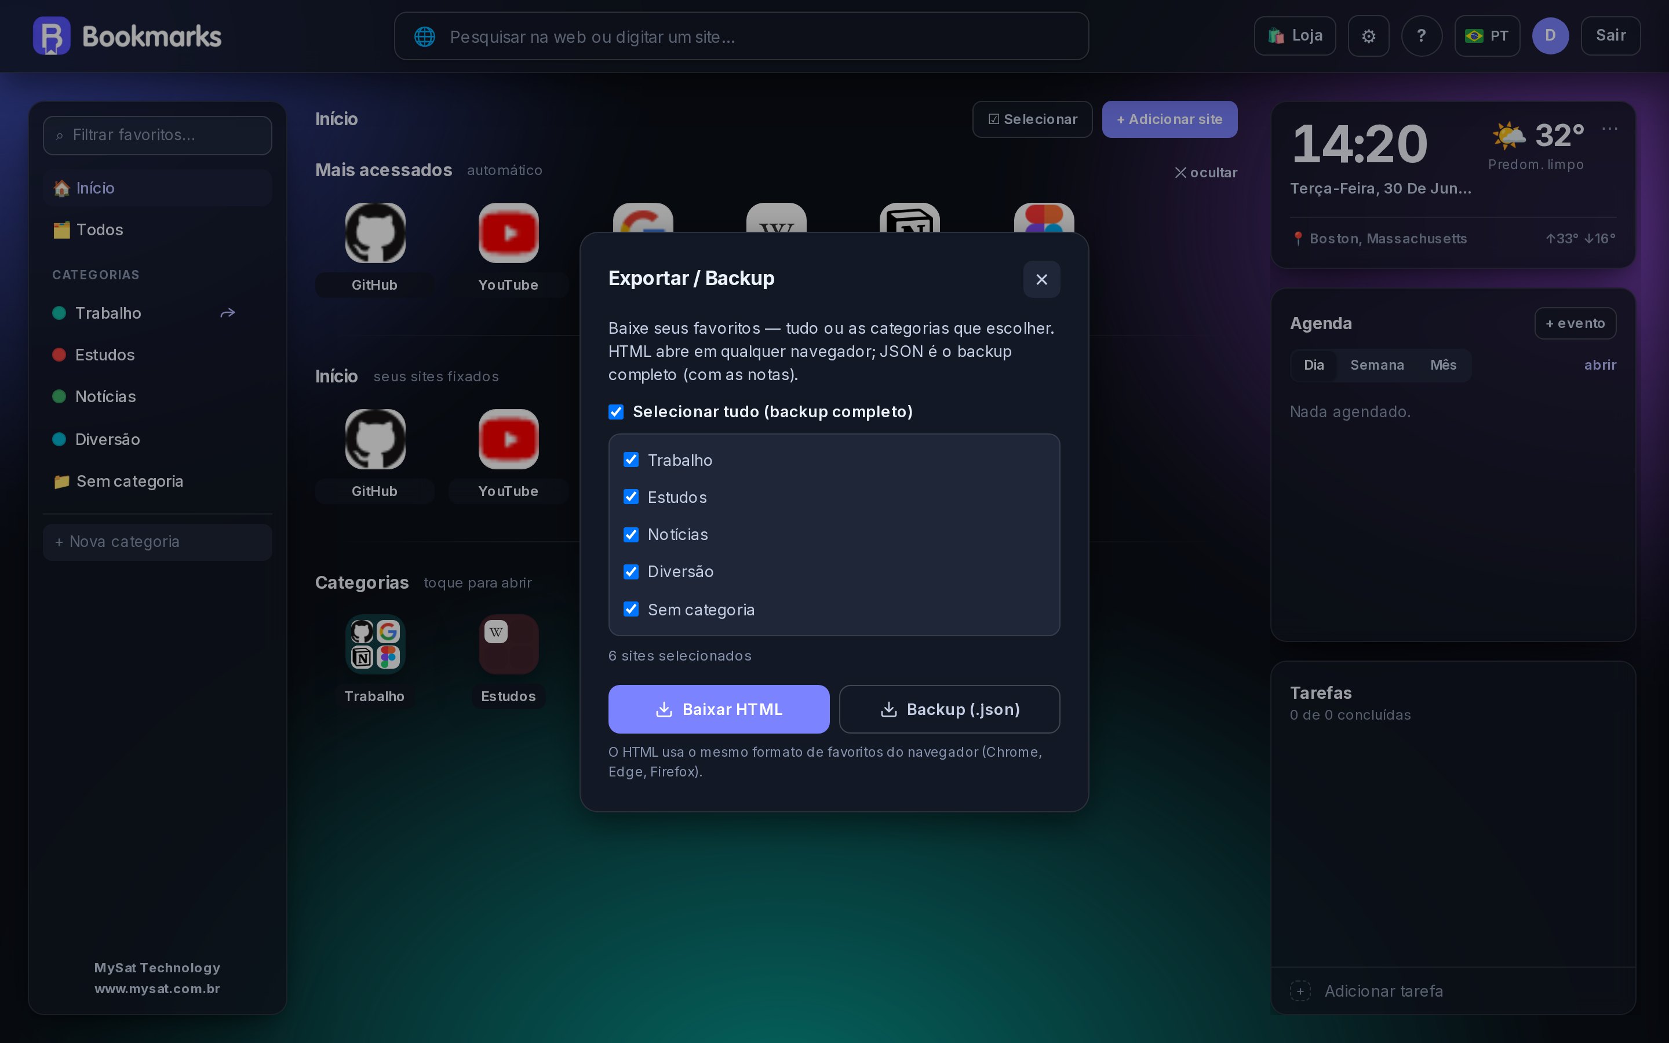
Task: Open the user avatar D
Action: tap(1550, 36)
